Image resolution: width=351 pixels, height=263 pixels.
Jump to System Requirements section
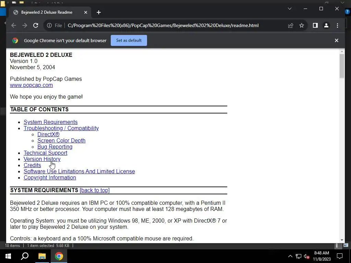(51, 122)
